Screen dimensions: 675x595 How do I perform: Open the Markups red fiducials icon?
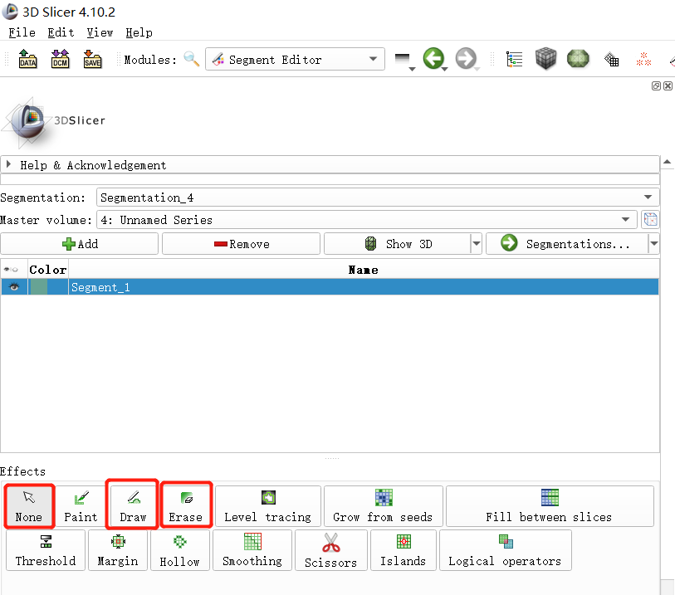tap(643, 60)
